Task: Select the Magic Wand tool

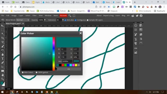Action: 3,34
